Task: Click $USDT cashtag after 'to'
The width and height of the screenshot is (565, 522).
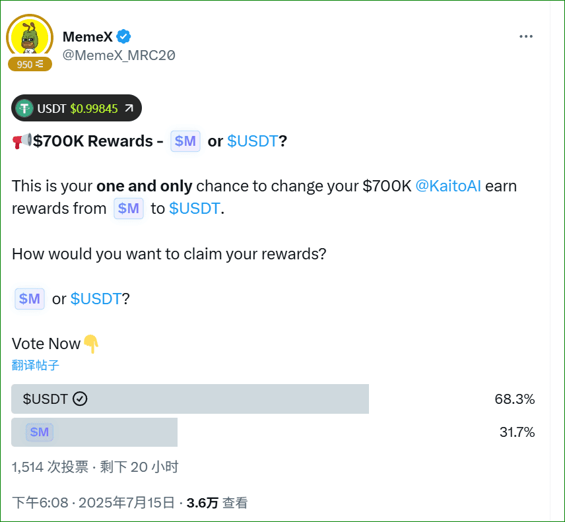Action: coord(194,209)
